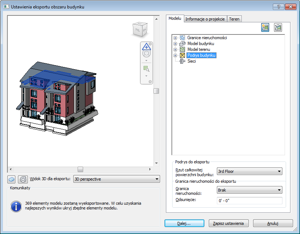Click the Anuluj button
Viewport: 300px width, 234px height.
(273, 223)
